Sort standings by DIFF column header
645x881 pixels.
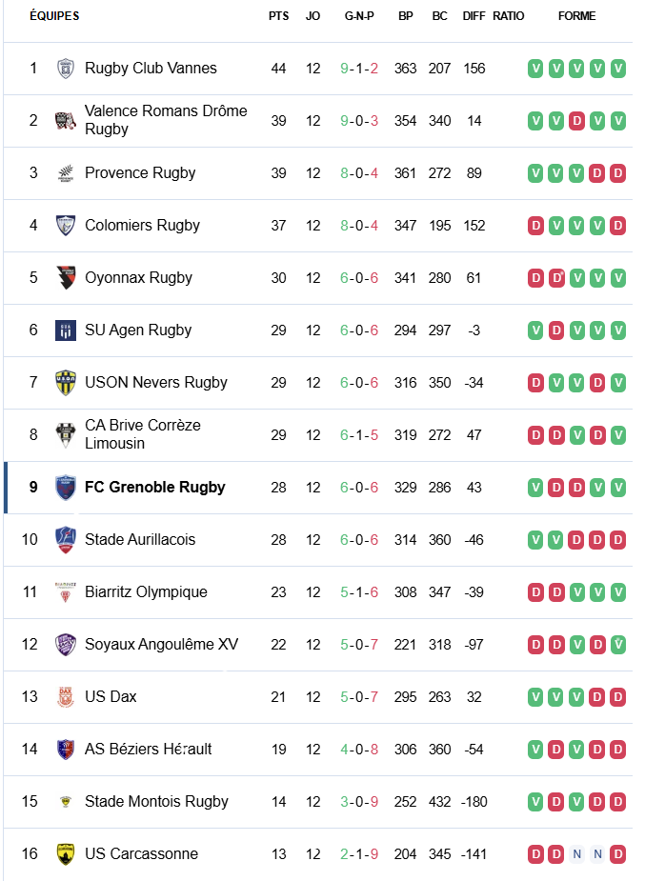474,16
